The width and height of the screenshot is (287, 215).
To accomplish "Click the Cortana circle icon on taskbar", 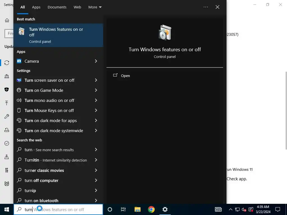I will click(110, 209).
